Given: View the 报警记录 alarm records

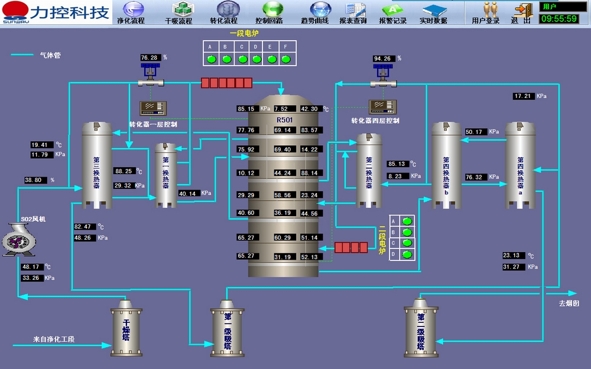Looking at the screenshot, I should click(x=393, y=12).
